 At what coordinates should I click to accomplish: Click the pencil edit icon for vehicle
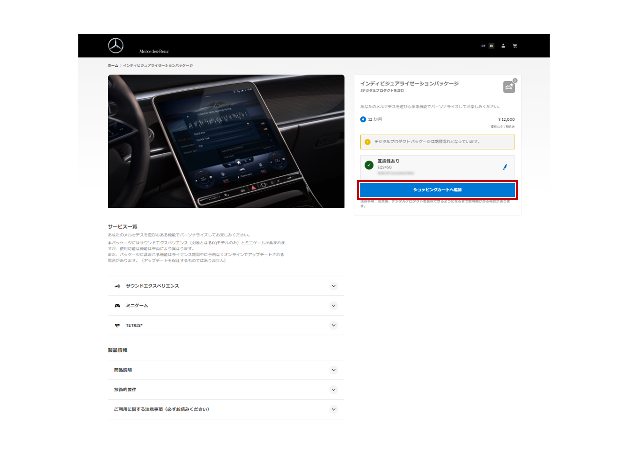(505, 167)
